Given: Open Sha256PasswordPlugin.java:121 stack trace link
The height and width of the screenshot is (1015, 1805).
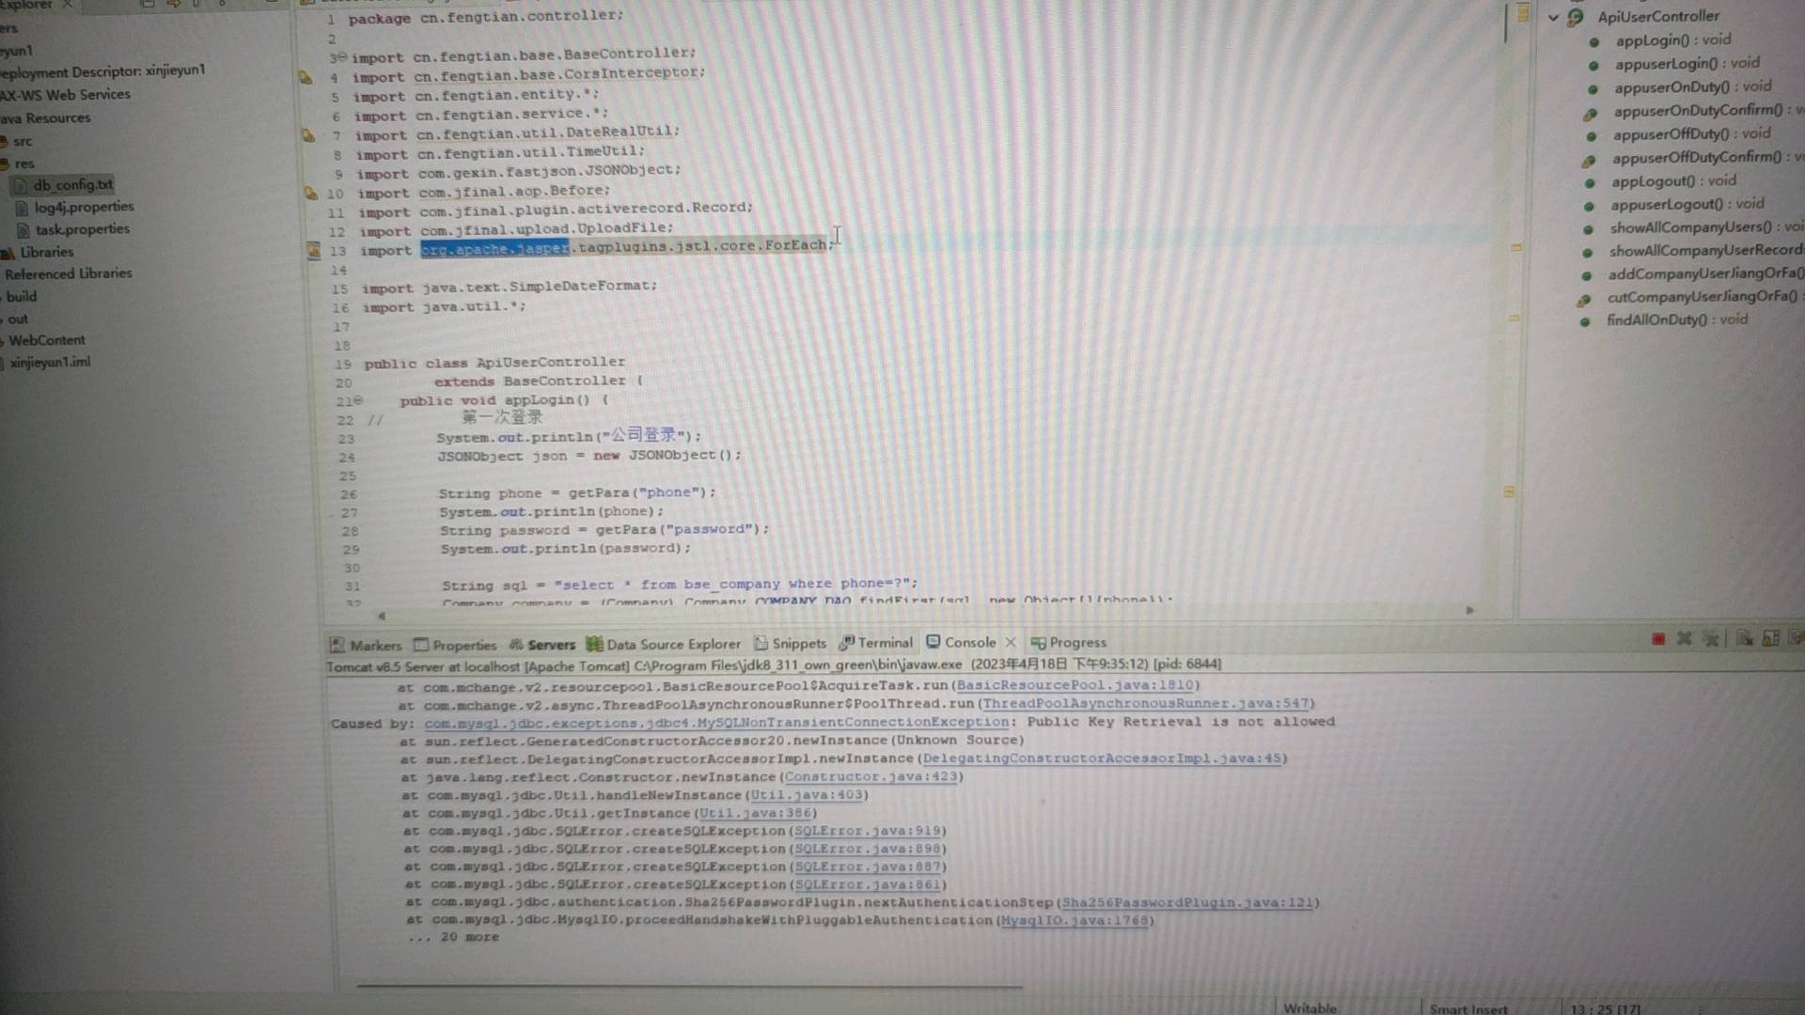Looking at the screenshot, I should coord(1187,902).
